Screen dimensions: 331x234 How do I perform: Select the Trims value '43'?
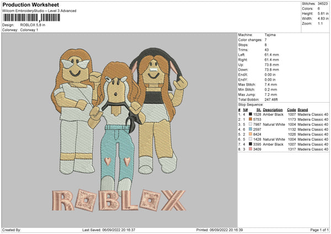(x=266, y=50)
